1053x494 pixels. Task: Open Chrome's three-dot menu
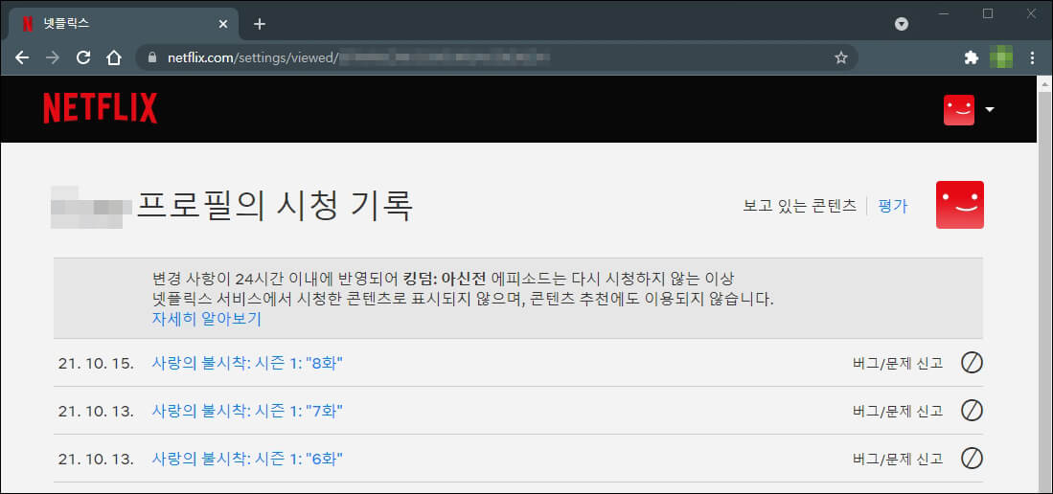tap(1033, 57)
